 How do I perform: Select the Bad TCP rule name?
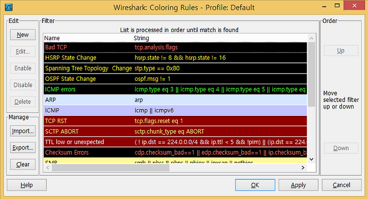click(x=56, y=47)
